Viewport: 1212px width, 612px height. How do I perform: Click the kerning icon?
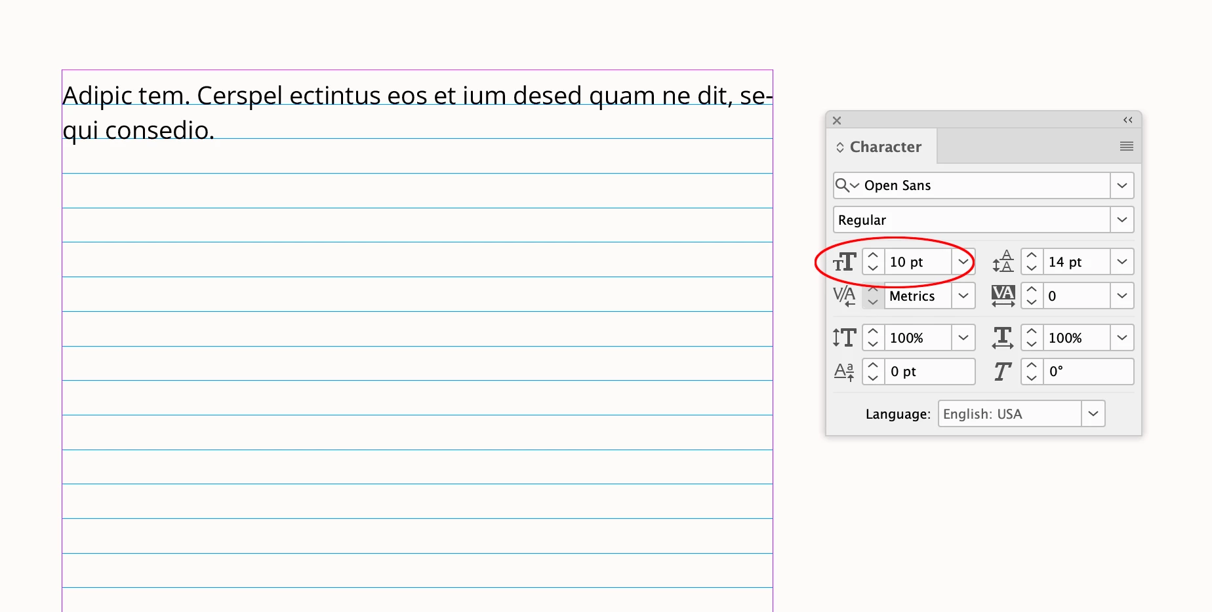click(x=844, y=296)
